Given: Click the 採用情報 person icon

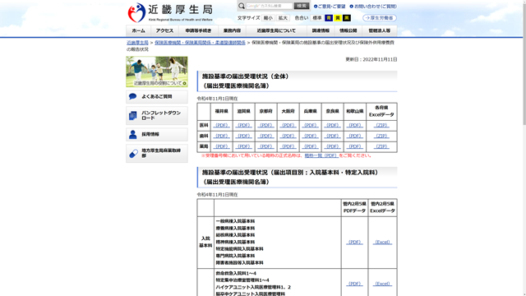Looking at the screenshot, I should coord(133,134).
